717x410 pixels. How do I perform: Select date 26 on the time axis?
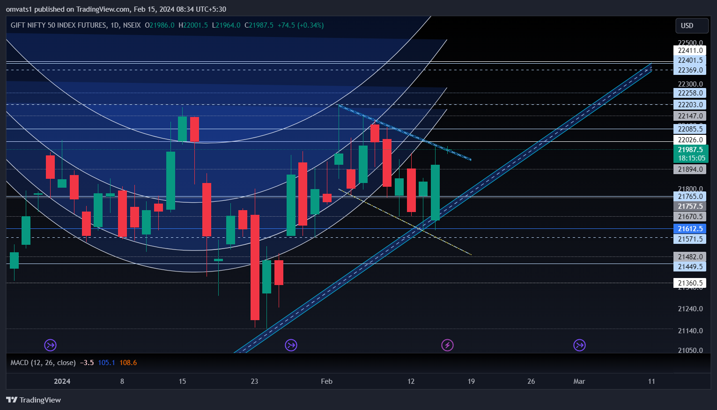[531, 381]
